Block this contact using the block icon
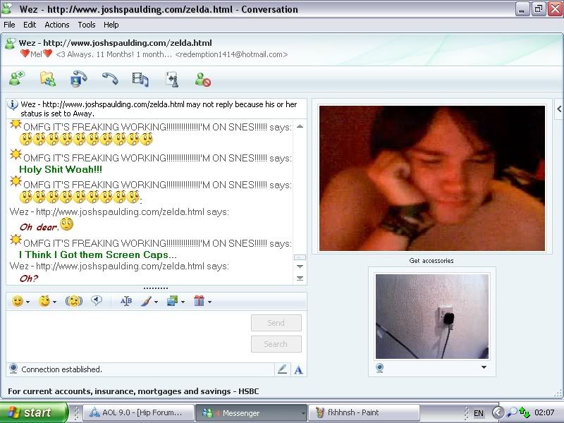This screenshot has width=564, height=423. pyautogui.click(x=203, y=80)
